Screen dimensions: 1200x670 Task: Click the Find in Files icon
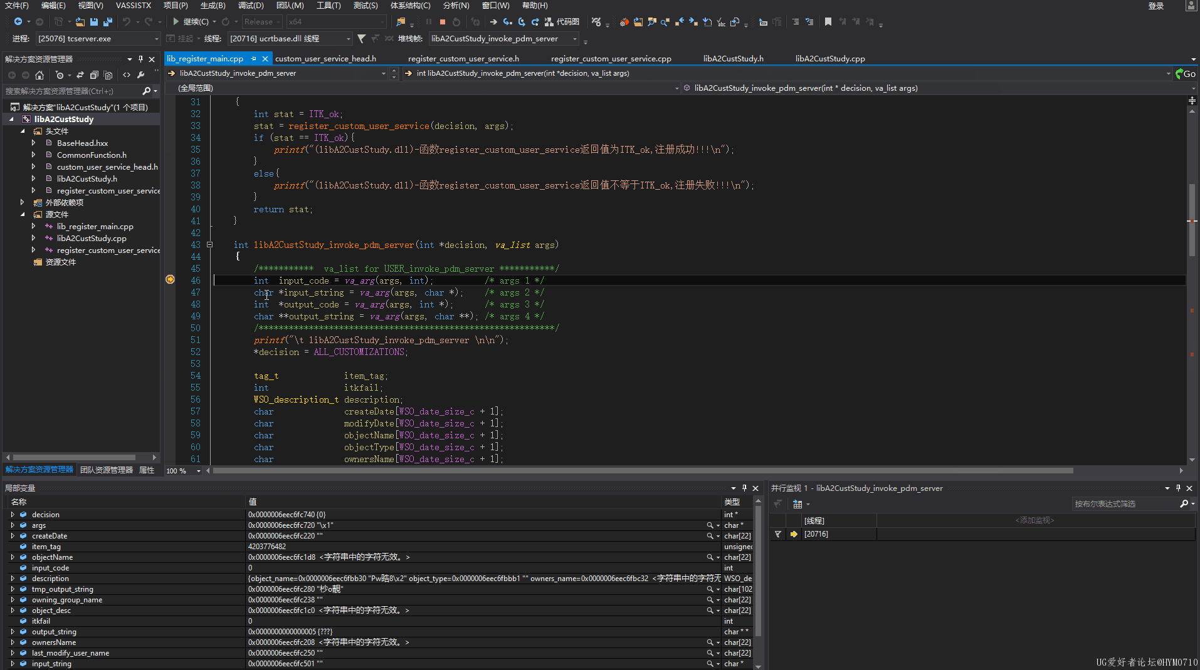click(x=401, y=22)
